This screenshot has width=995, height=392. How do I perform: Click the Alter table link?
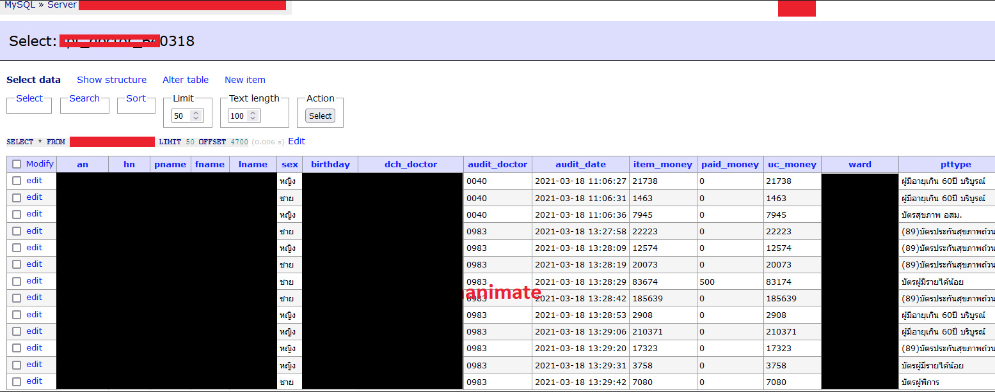click(186, 80)
